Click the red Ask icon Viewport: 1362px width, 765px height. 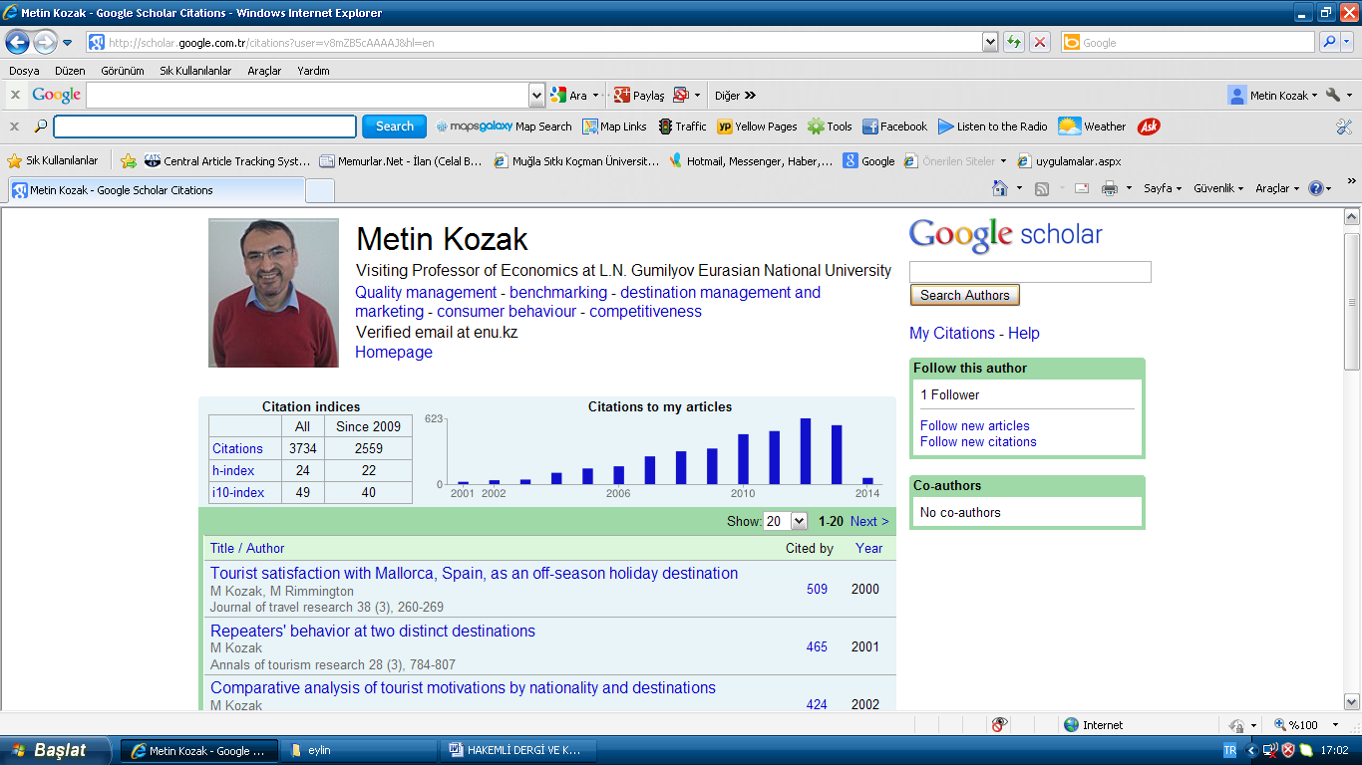click(1149, 127)
